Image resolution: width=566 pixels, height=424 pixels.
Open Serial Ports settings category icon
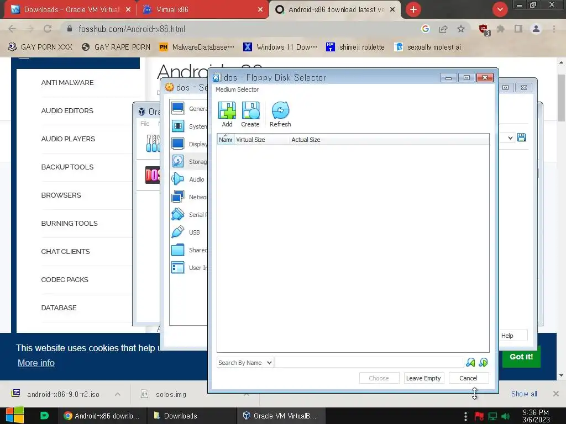(x=177, y=214)
